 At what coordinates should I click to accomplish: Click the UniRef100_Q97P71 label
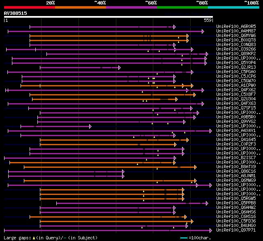point(236,230)
